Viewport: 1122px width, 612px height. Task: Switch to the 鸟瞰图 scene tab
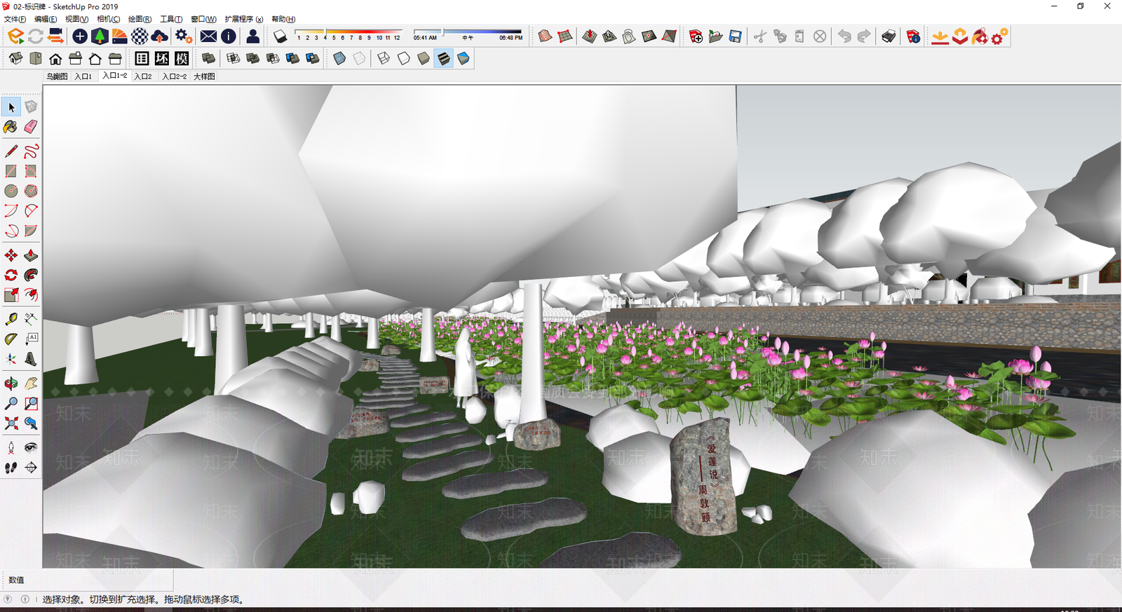tap(57, 76)
